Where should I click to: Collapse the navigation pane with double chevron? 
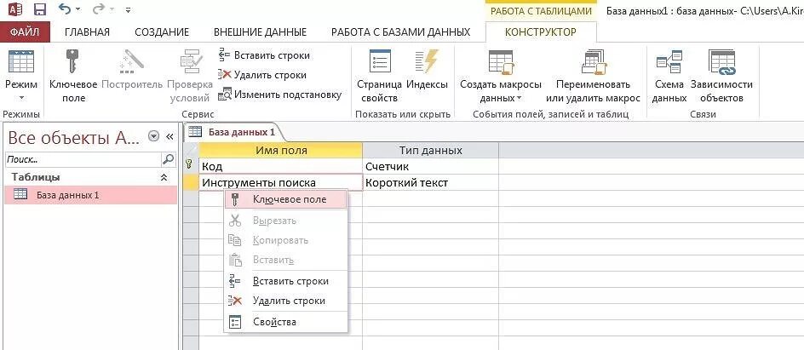tap(169, 137)
